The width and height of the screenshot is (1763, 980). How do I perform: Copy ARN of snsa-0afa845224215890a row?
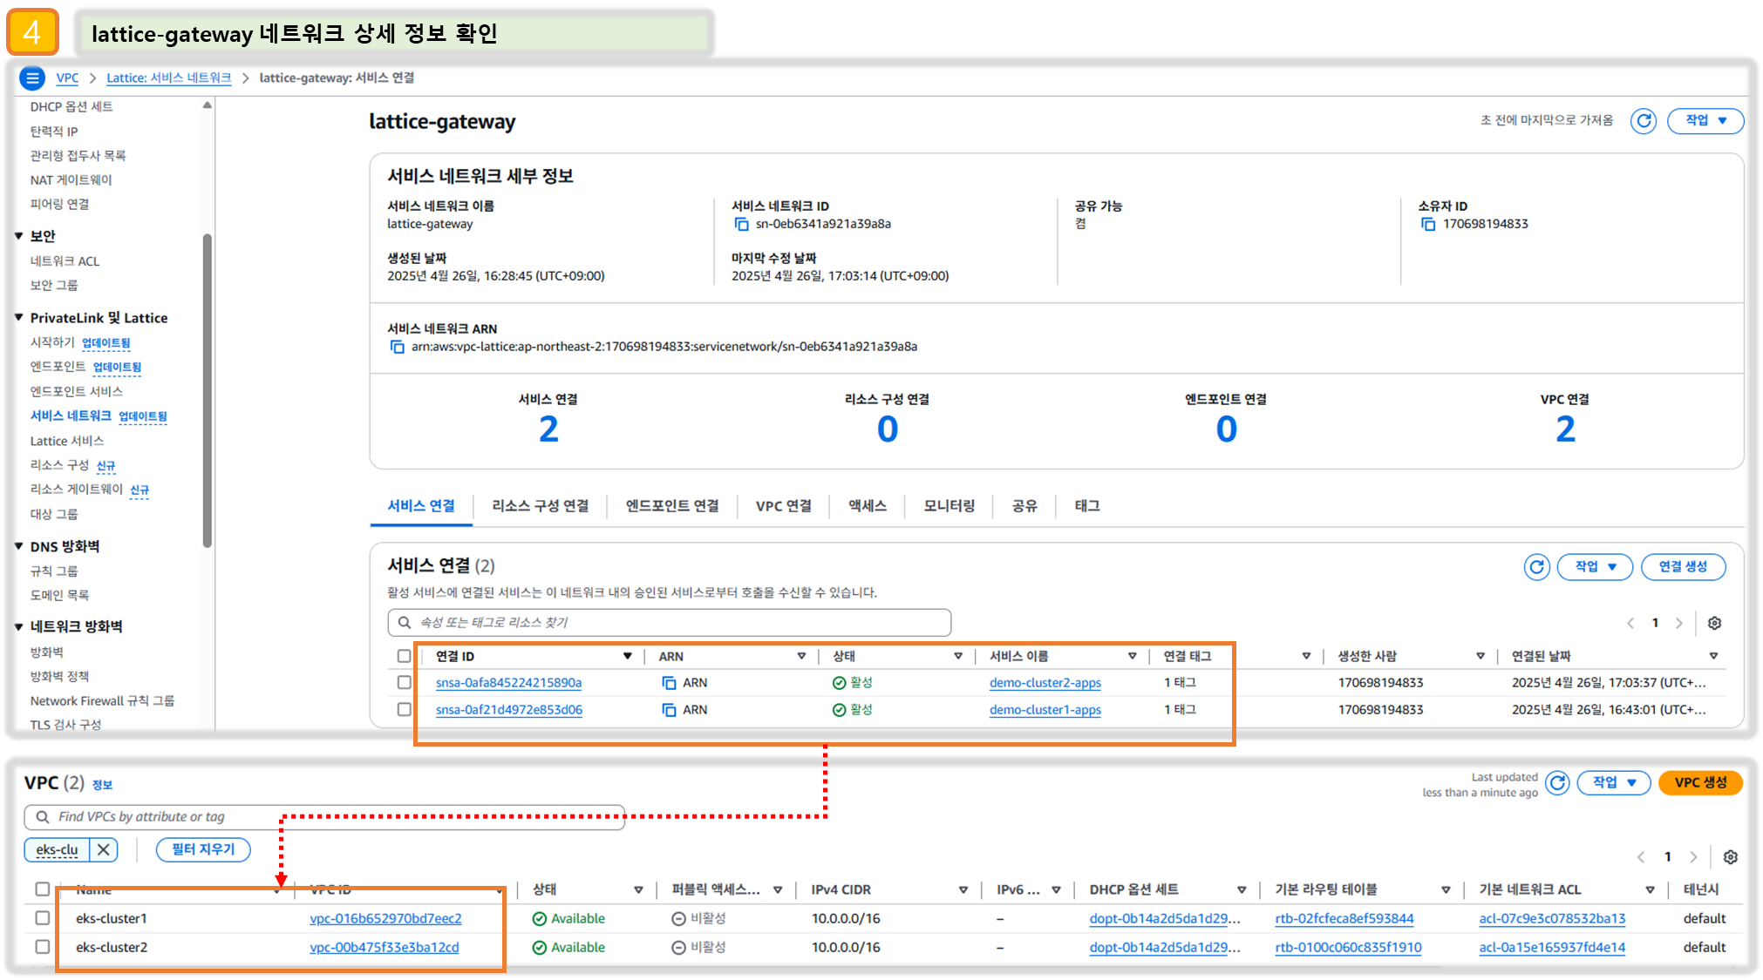669,683
